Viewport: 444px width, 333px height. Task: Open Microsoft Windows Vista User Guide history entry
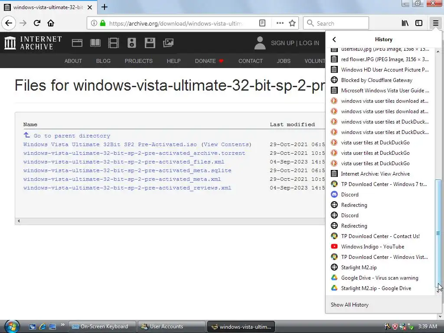click(380, 91)
